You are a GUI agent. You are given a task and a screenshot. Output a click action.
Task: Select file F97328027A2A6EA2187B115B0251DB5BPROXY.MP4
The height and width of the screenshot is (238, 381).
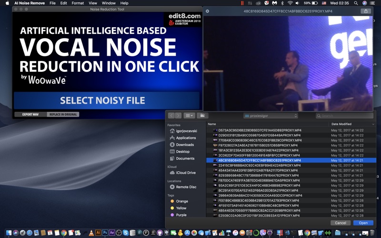(291, 145)
